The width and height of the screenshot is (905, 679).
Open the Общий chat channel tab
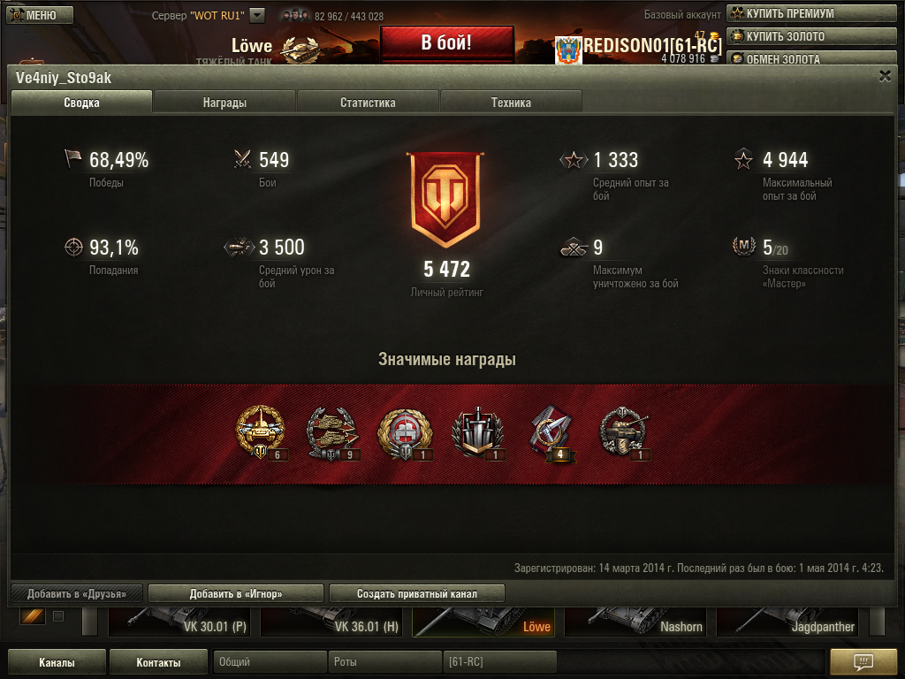[x=270, y=661]
